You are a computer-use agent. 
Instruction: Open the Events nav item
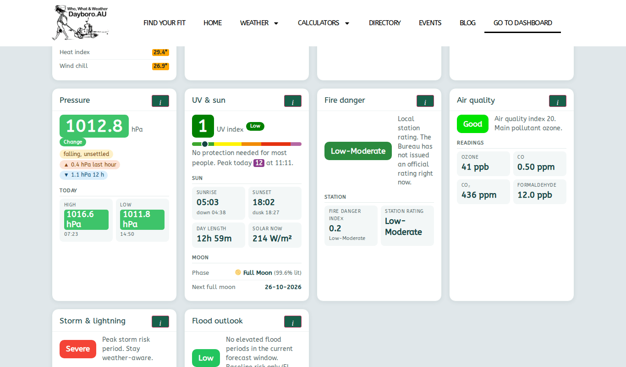[430, 23]
